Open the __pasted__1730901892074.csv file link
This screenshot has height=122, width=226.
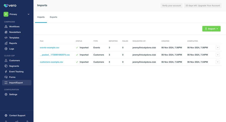coord(55,55)
